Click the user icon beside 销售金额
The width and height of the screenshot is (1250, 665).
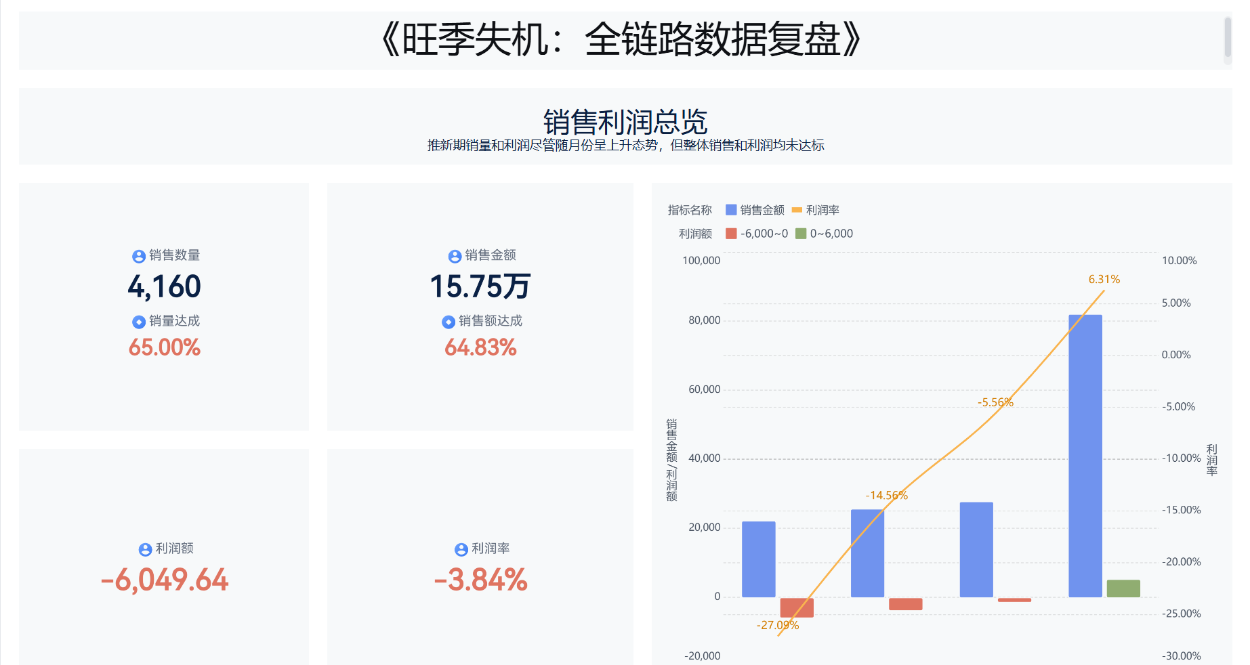click(455, 256)
